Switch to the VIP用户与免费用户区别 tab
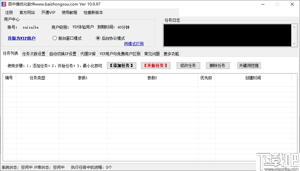 (x=120, y=54)
